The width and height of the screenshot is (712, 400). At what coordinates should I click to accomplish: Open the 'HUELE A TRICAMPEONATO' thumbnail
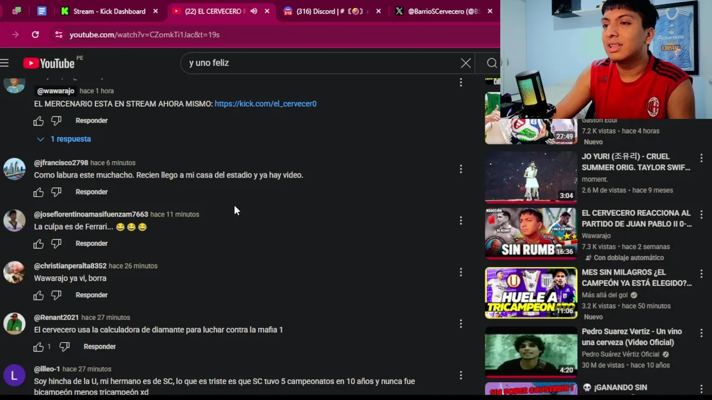531,293
